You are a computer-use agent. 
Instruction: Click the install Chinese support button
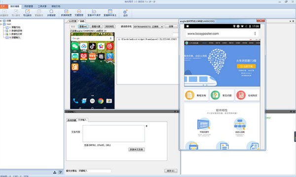point(137,149)
